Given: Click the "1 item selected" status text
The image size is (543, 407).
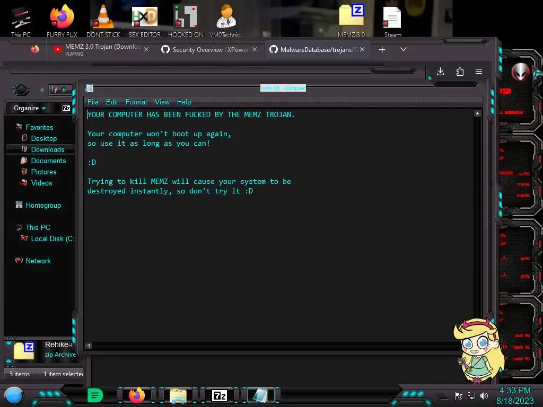Looking at the screenshot, I should pyautogui.click(x=63, y=374).
